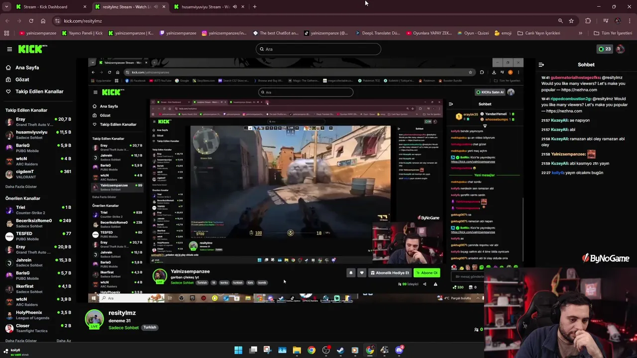Open Chrome extensions menu

(x=588, y=21)
